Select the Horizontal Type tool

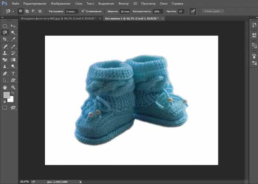pyautogui.click(x=13, y=73)
